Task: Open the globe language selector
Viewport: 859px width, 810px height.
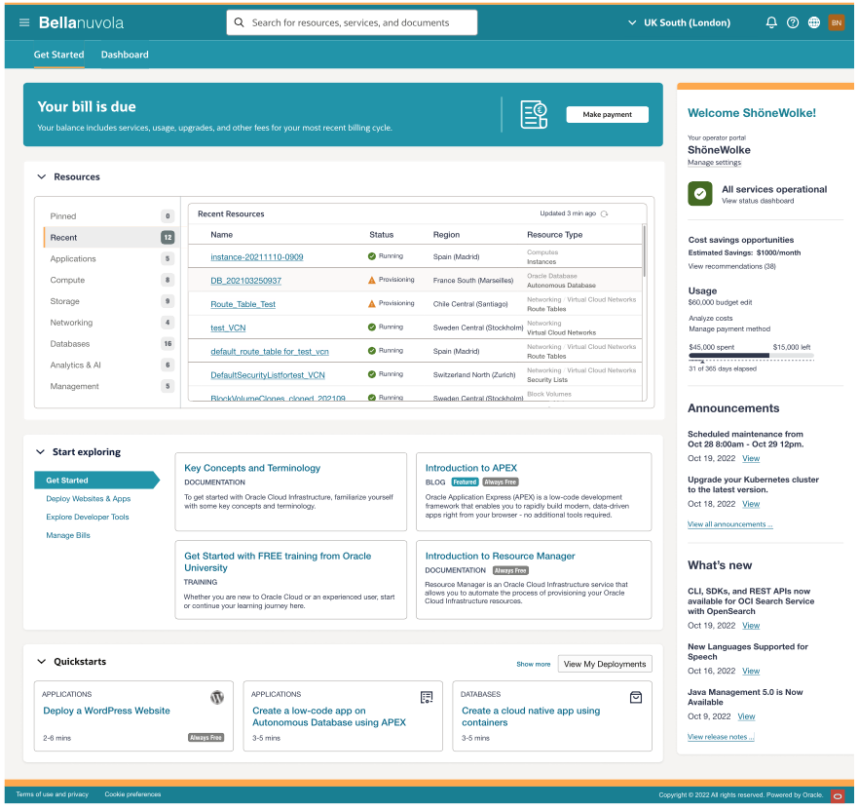Action: (814, 21)
